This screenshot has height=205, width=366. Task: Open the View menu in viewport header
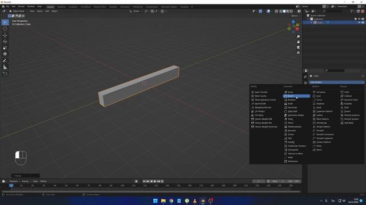tap(32, 11)
